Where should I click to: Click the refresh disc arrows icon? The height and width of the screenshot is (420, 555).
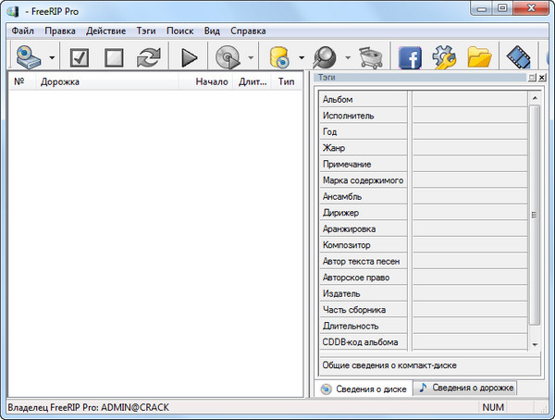(x=148, y=57)
